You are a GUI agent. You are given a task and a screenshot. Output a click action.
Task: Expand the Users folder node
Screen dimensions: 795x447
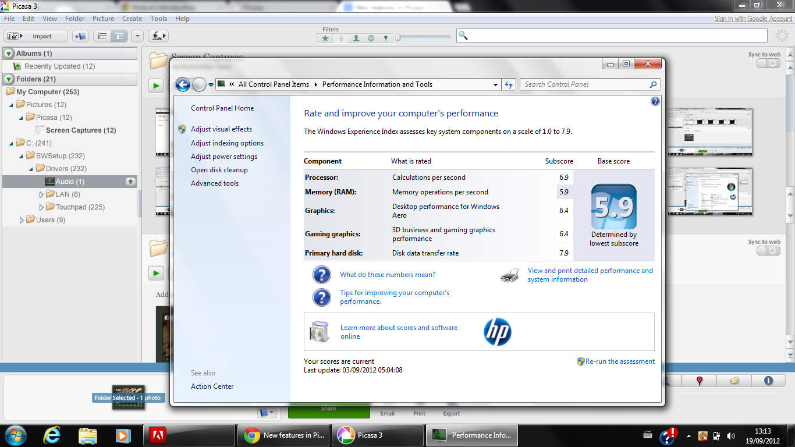tap(22, 220)
